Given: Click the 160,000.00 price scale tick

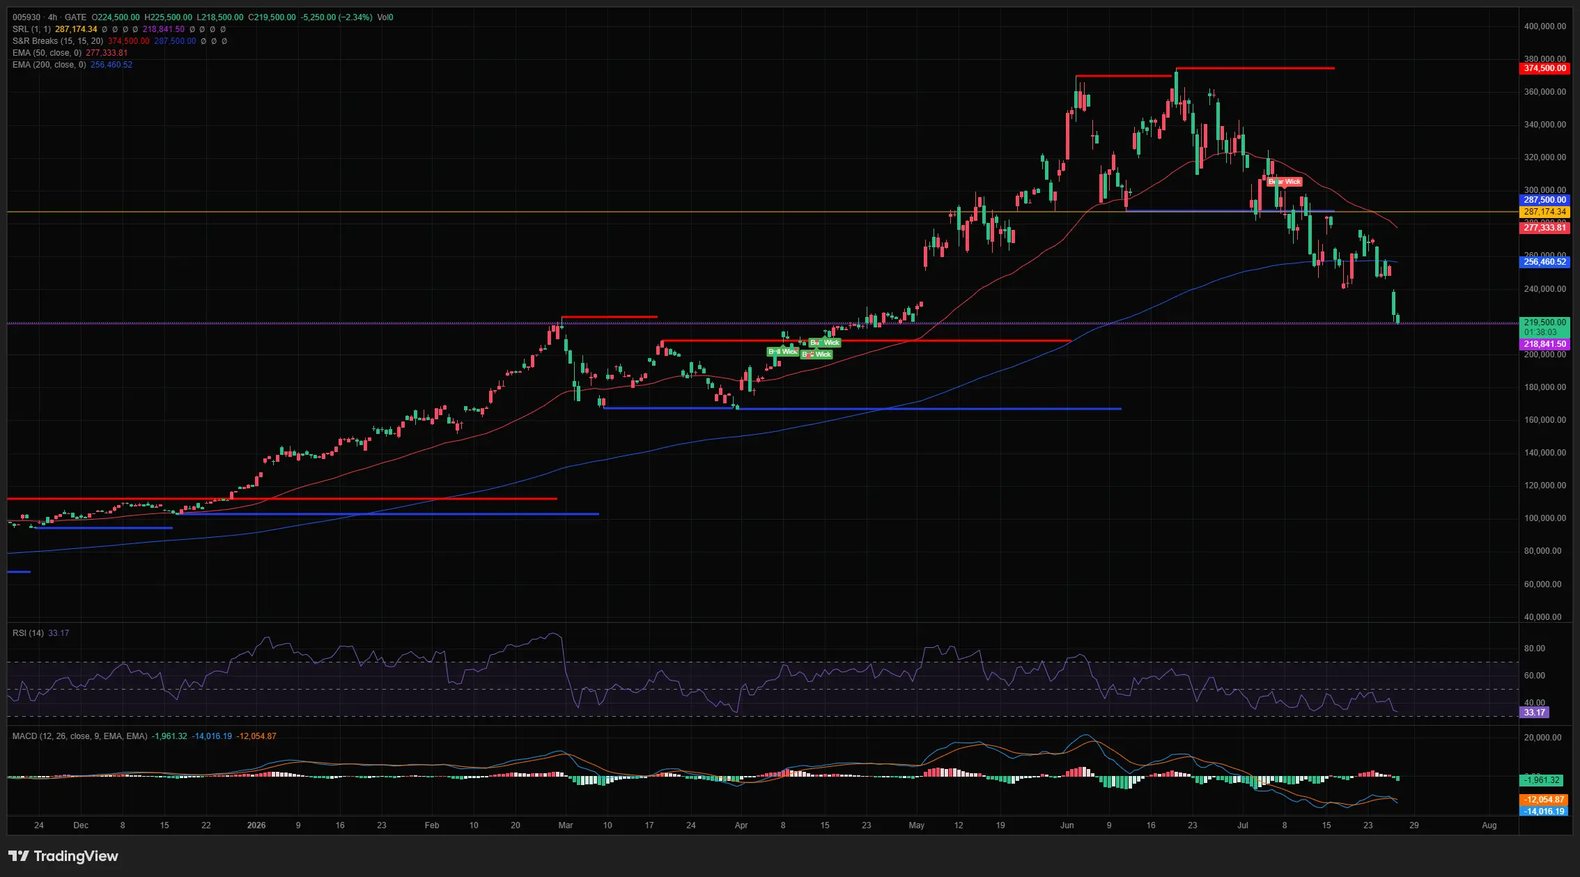Looking at the screenshot, I should point(1544,420).
